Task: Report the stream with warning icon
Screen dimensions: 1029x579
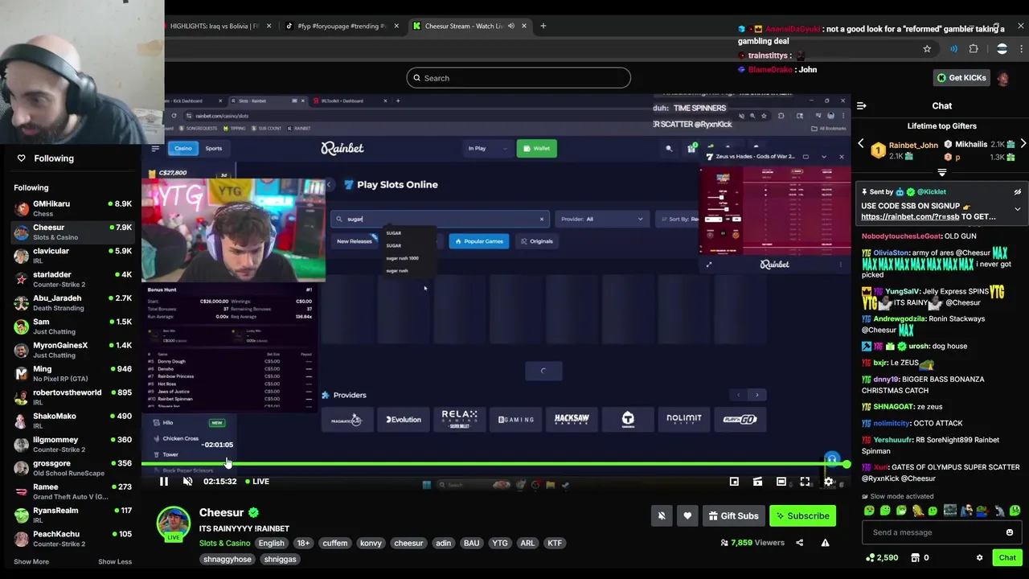Action: pyautogui.click(x=825, y=543)
